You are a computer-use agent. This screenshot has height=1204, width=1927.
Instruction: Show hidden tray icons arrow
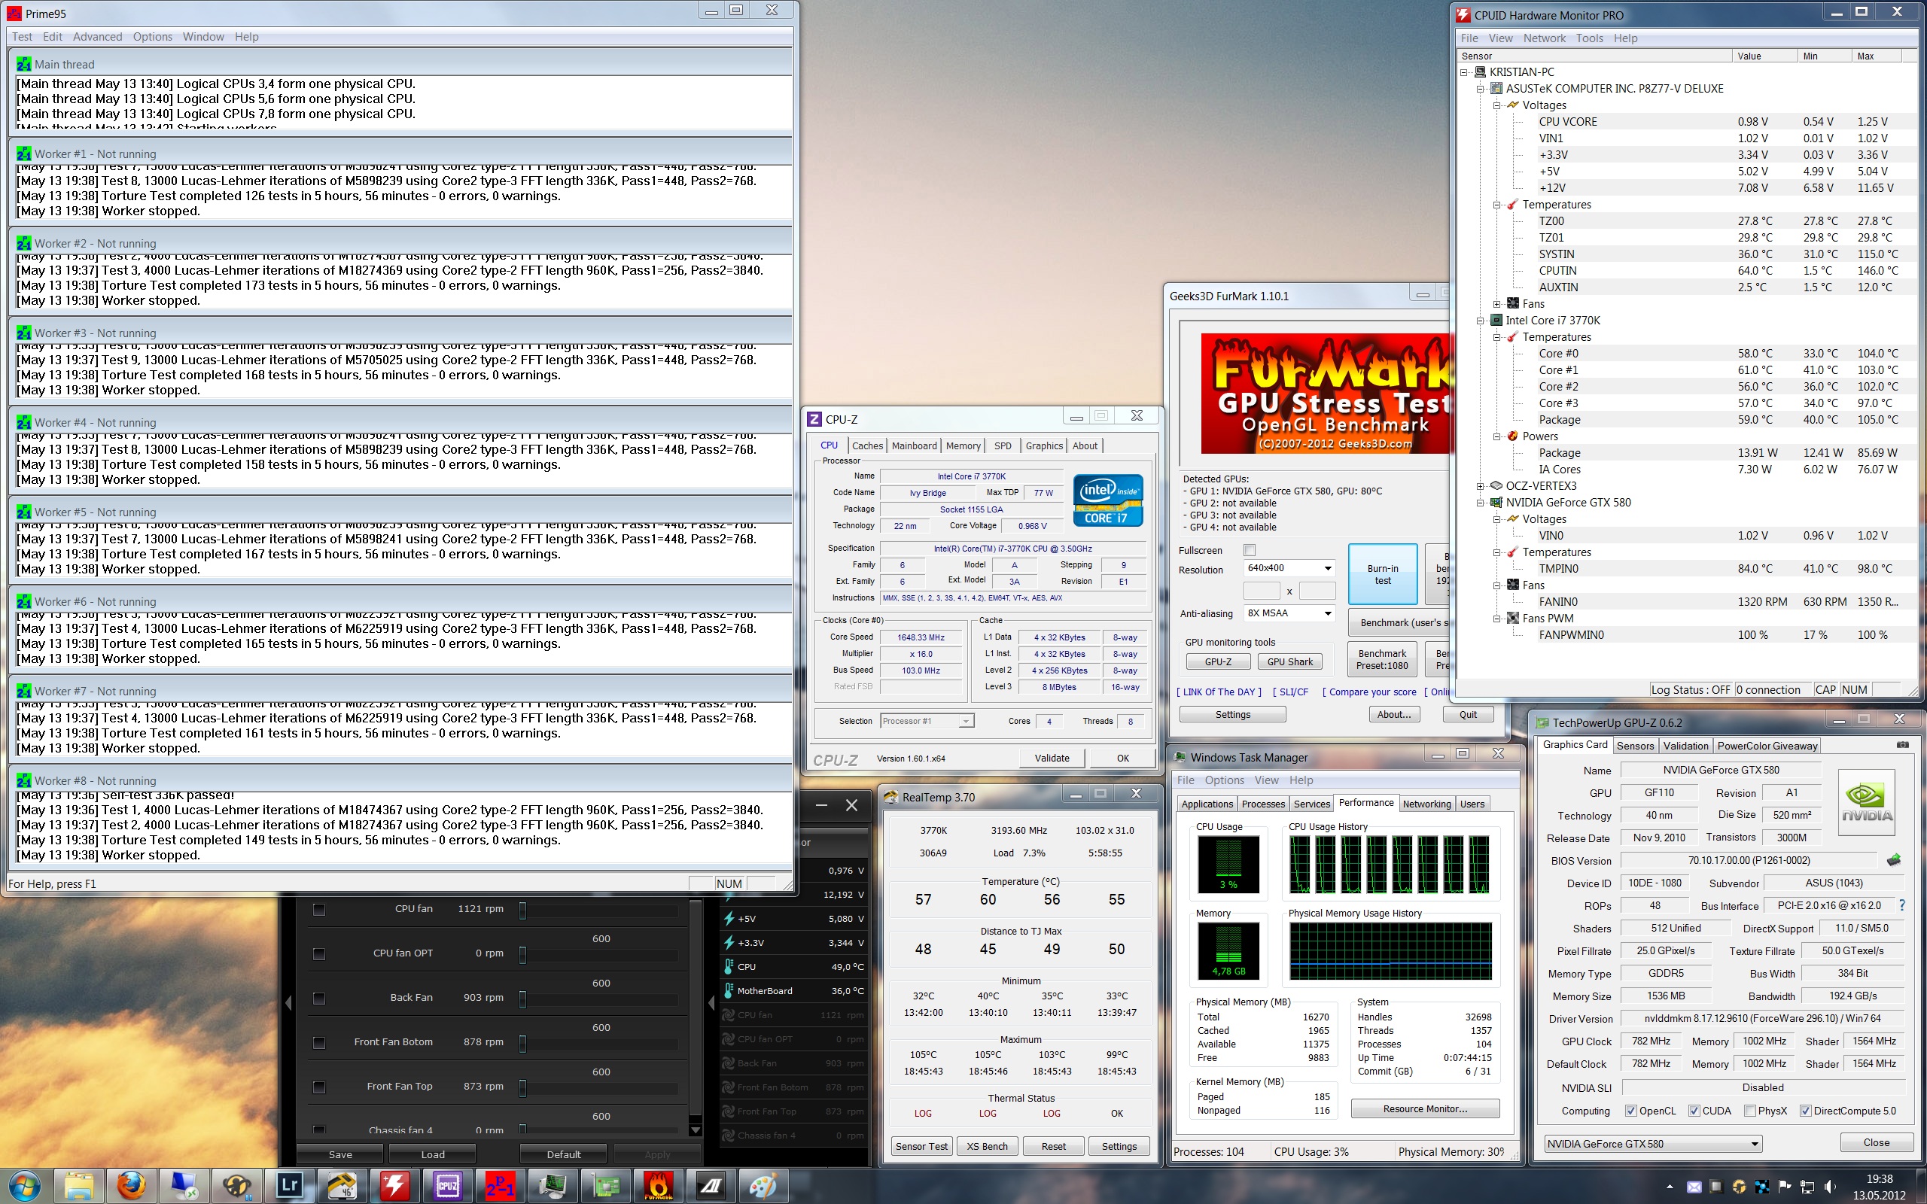pyautogui.click(x=1670, y=1187)
